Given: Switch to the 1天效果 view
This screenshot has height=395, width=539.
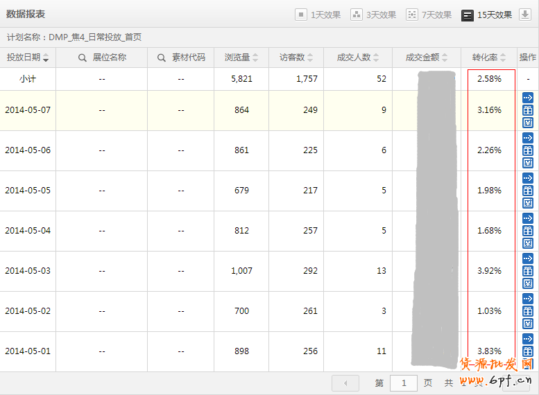Looking at the screenshot, I should pyautogui.click(x=318, y=15).
